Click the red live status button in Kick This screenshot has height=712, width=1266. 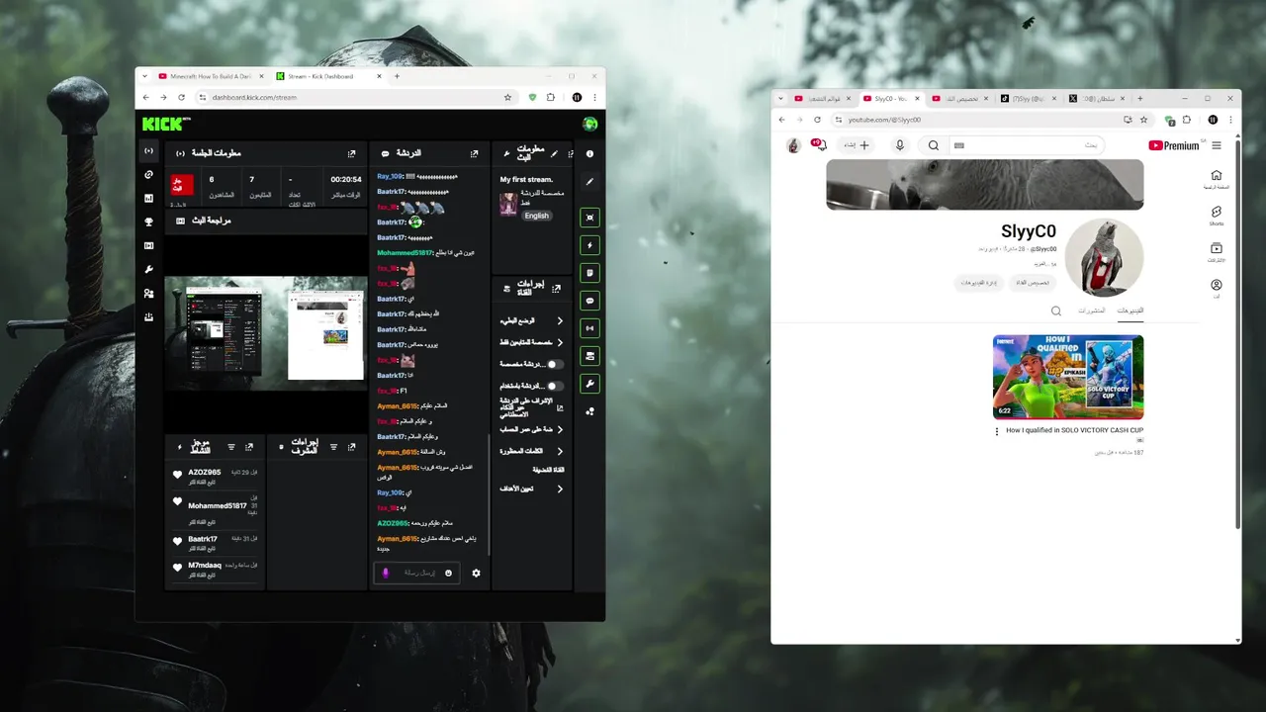pyautogui.click(x=182, y=185)
